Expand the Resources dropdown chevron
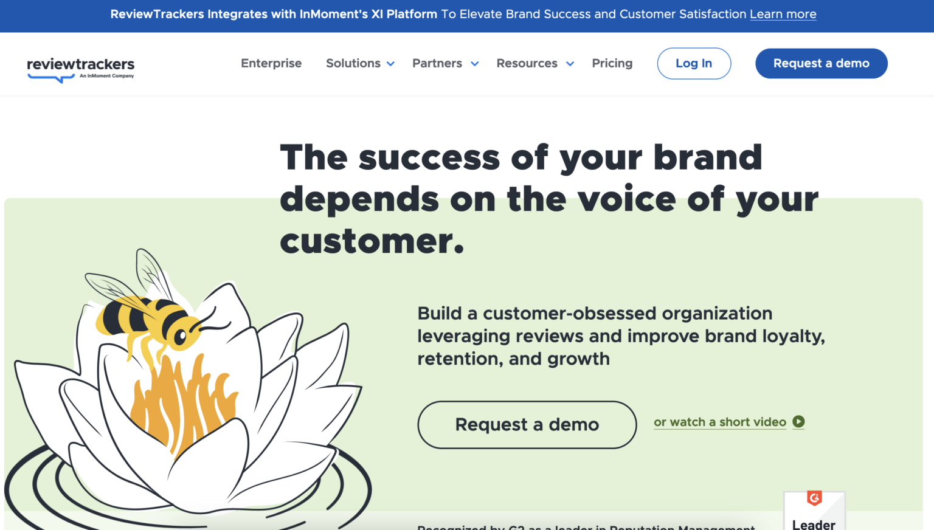Viewport: 934px width, 530px height. pyautogui.click(x=570, y=64)
